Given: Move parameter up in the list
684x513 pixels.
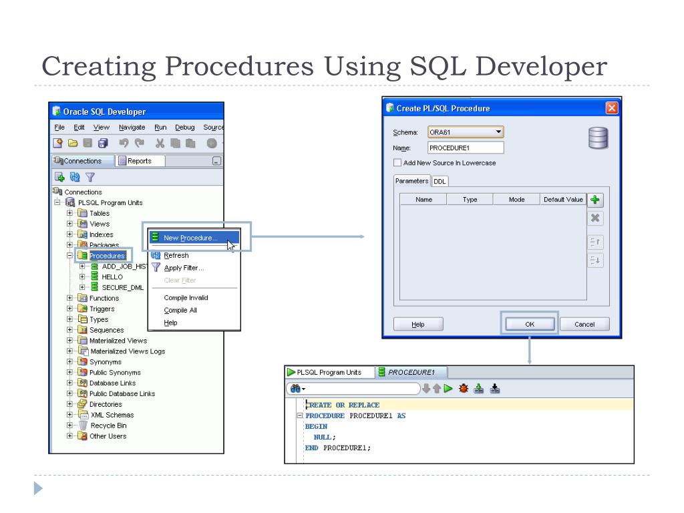Looking at the screenshot, I should pos(595,242).
